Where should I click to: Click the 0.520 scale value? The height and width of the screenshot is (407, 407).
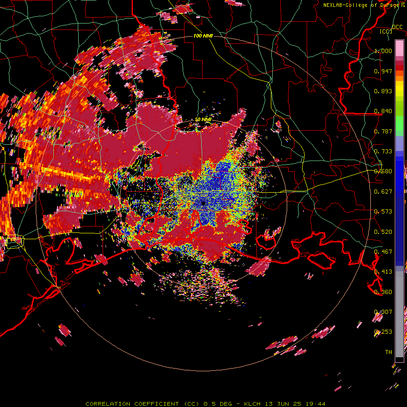[383, 232]
